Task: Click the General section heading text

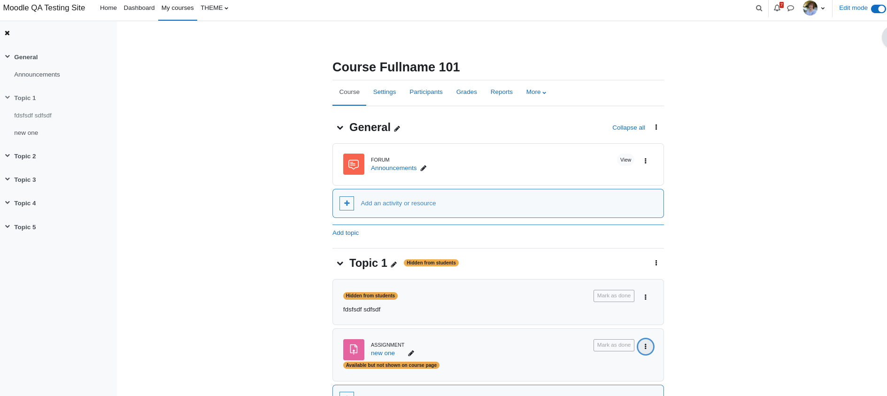Action: [x=370, y=127]
